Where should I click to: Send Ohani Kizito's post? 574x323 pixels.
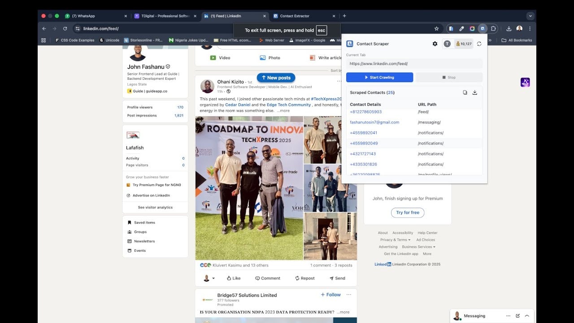click(x=337, y=278)
